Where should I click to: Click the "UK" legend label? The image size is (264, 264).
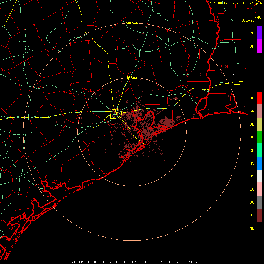252,46
